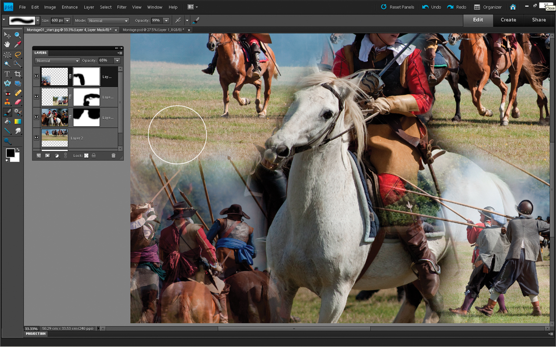Switch to the Montage.psd document tab
Screen dimensions: 556x347
tap(153, 30)
